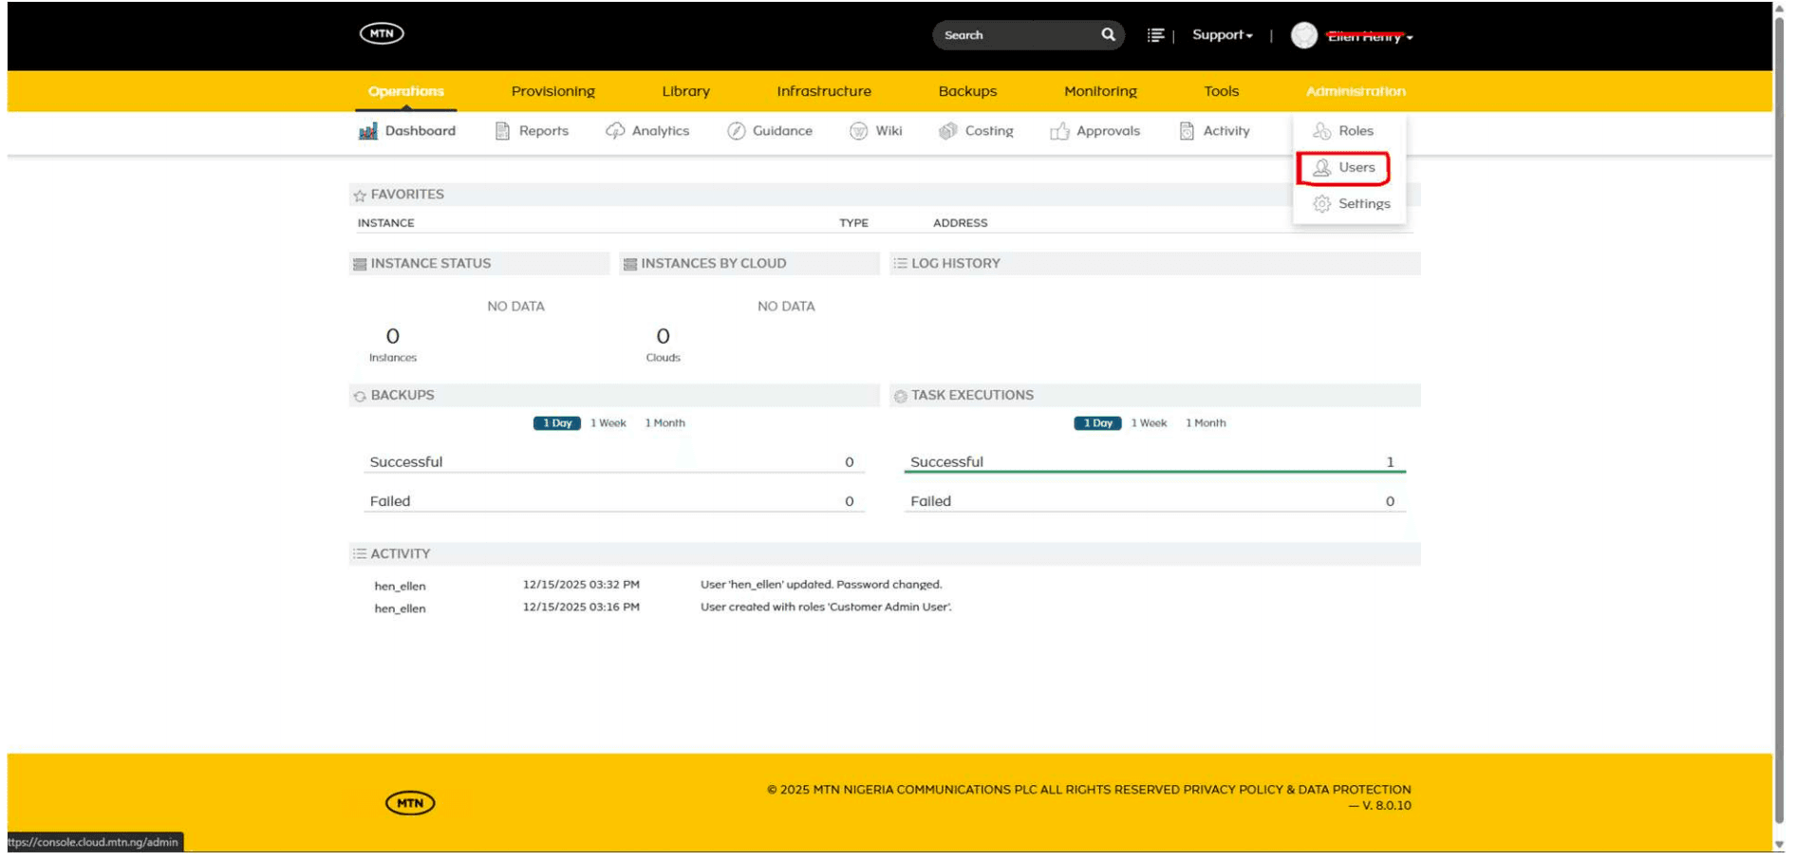Select Settings in Administration dropdown
The image size is (1796, 860).
coord(1352,204)
